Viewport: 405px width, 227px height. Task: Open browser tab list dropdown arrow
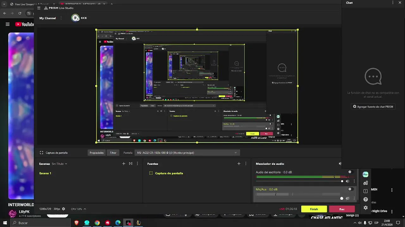pos(4,4)
